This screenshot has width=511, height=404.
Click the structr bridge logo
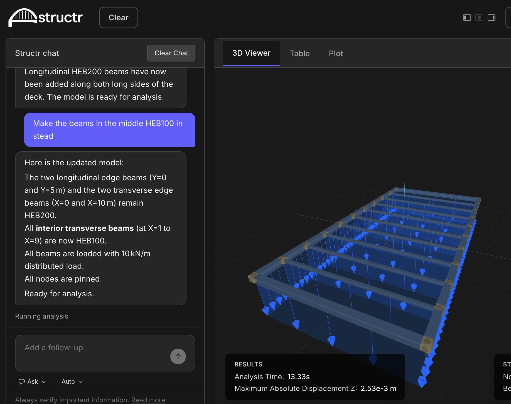[x=46, y=17]
